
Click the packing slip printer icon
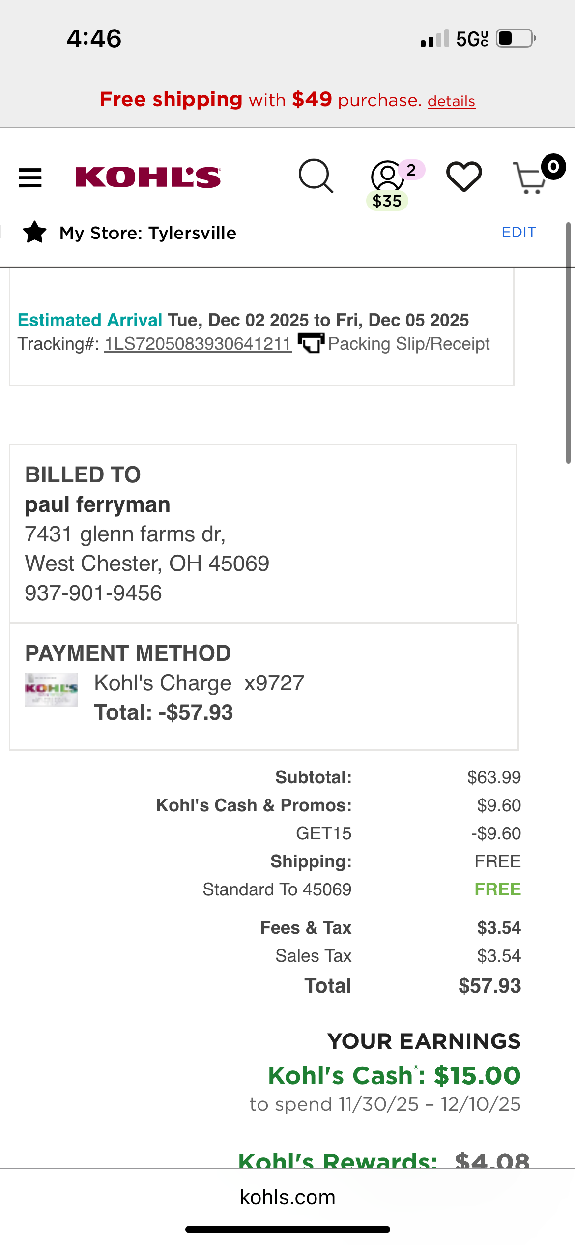[x=311, y=343]
